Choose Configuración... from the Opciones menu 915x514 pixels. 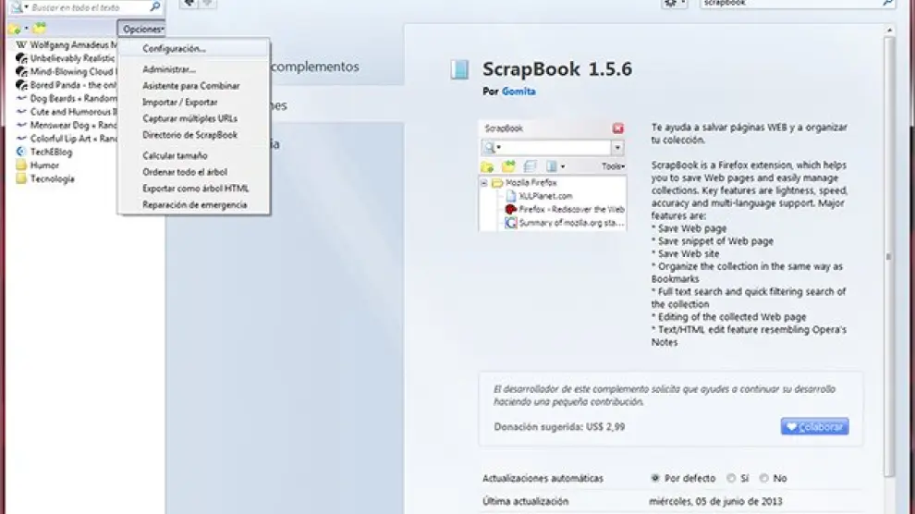click(175, 48)
